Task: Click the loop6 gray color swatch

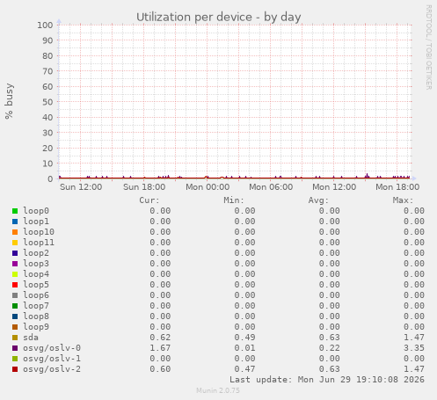Action: click(15, 295)
